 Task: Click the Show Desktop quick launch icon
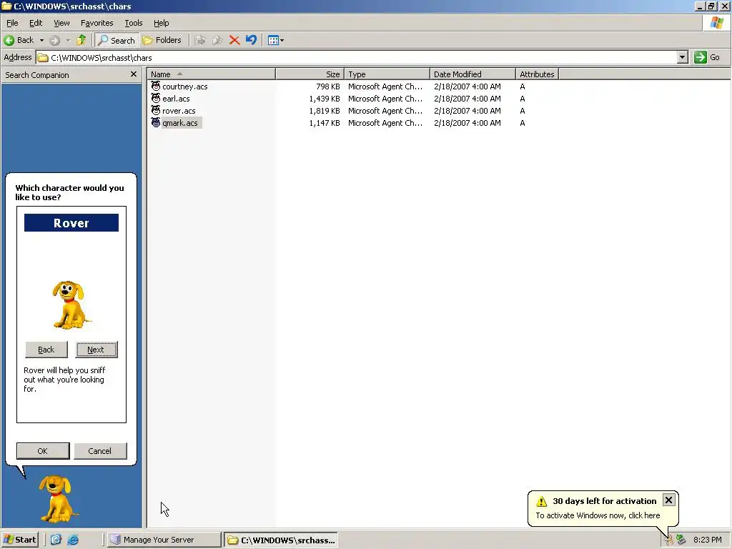tap(56, 540)
